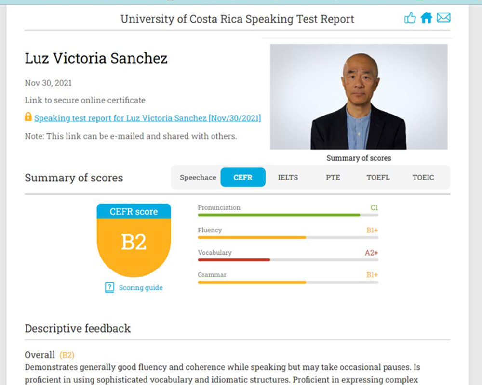Open Luz Victoria Sanchez speaking test report link

point(147,118)
